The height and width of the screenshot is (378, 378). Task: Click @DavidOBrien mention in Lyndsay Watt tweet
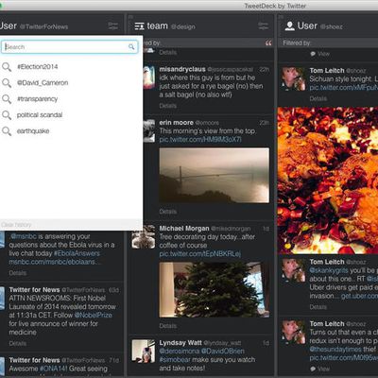point(223,352)
